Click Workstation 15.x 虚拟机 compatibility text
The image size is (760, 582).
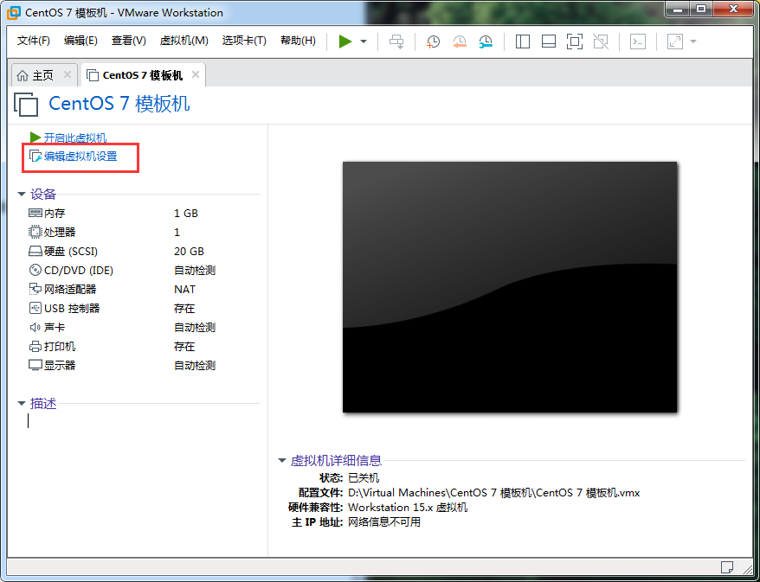click(408, 508)
